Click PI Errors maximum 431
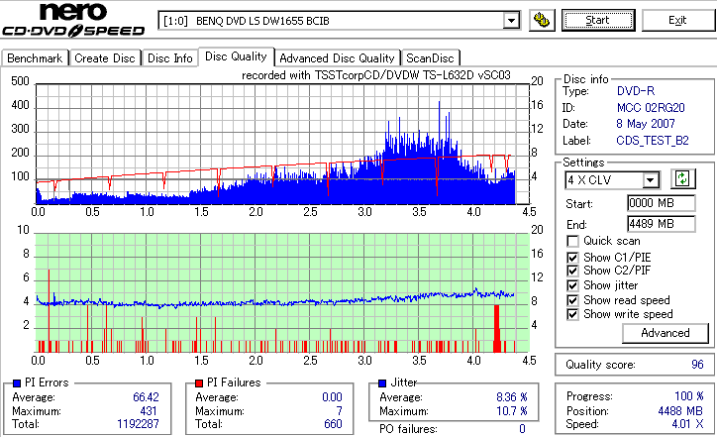Viewport: 717px width, 437px height. (x=149, y=411)
